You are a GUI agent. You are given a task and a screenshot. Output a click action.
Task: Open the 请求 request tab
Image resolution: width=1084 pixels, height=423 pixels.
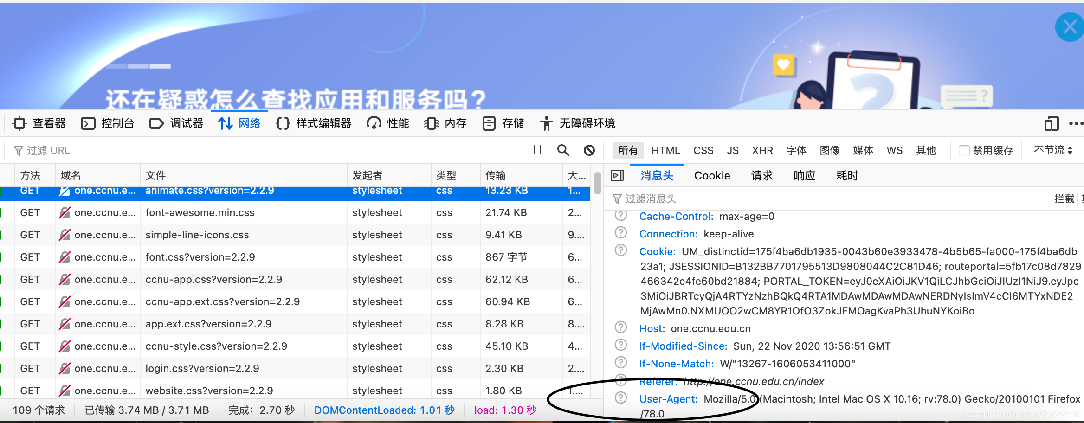coord(762,176)
